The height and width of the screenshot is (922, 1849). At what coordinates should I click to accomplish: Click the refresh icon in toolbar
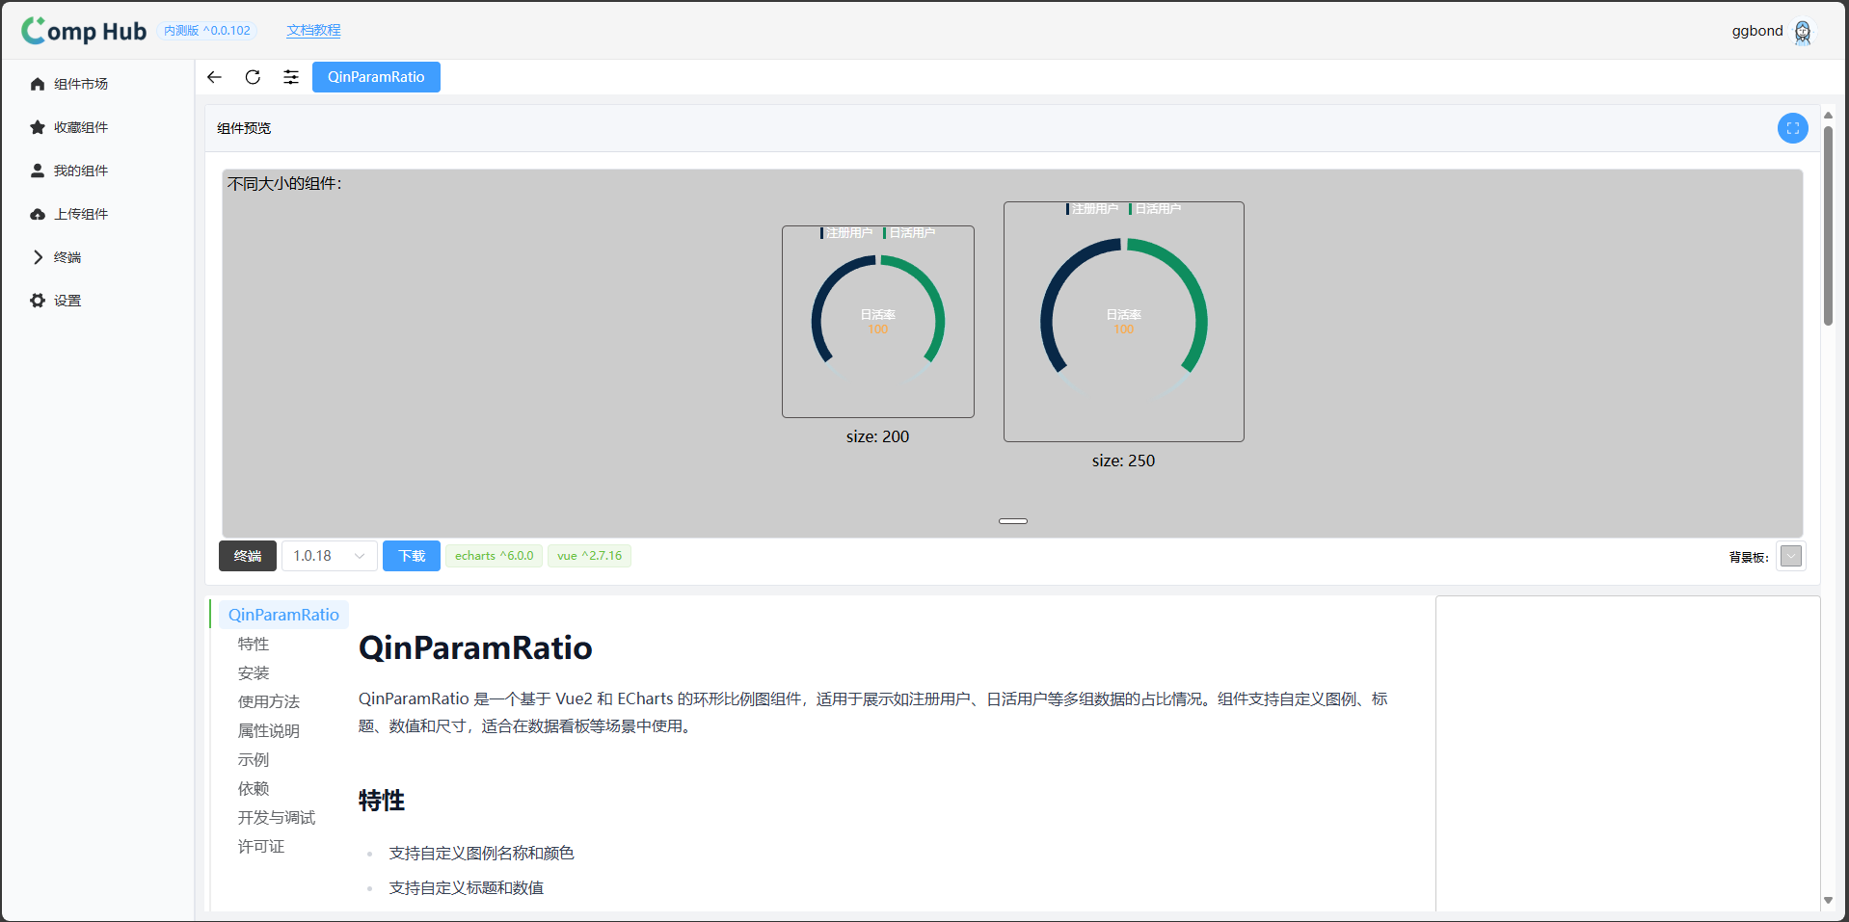(253, 77)
